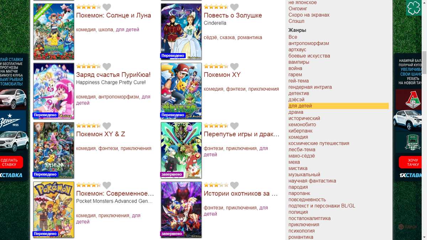Toggle heart for Истории охотников за …
Image resolution: width=427 pixels, height=240 pixels.
coord(234,185)
